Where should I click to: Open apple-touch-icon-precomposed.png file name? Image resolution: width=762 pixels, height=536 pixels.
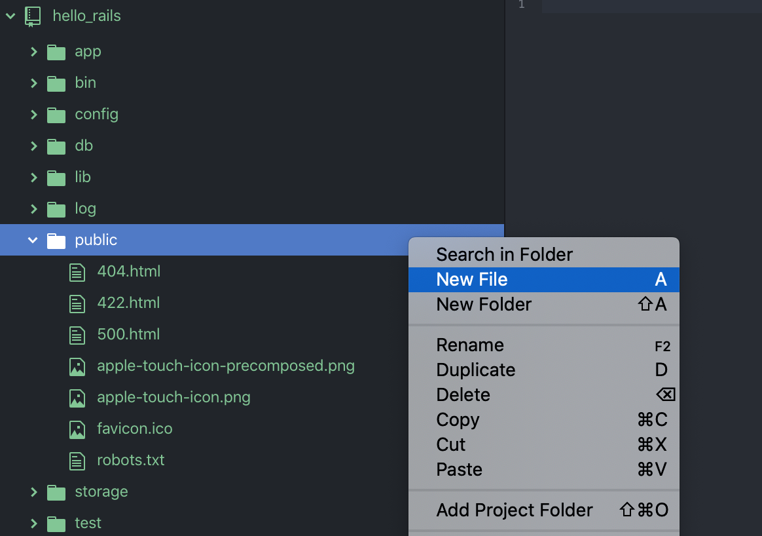[226, 366]
